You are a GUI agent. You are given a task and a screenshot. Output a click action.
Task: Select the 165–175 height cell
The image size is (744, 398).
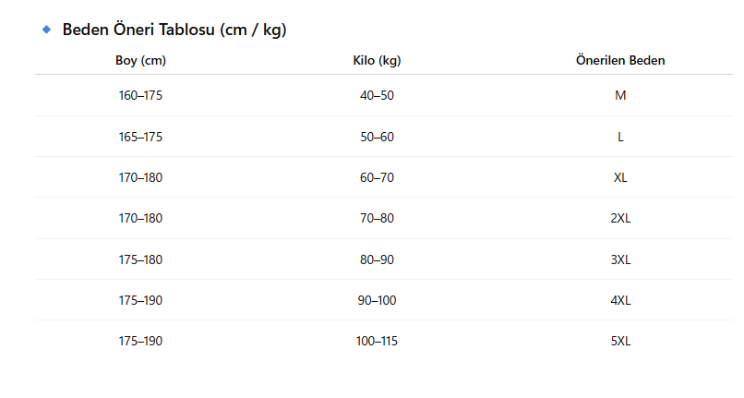pyautogui.click(x=140, y=137)
